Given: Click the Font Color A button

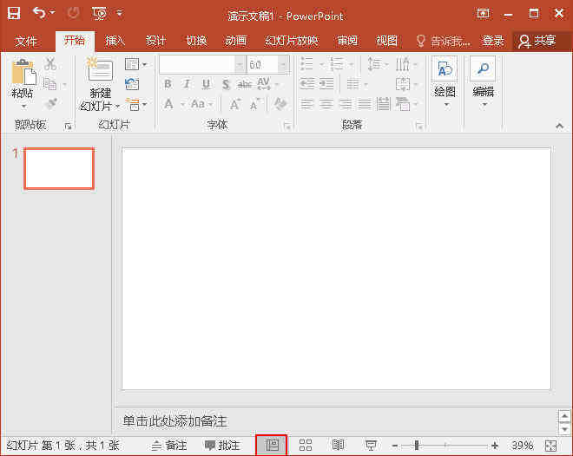Looking at the screenshot, I should tap(168, 104).
